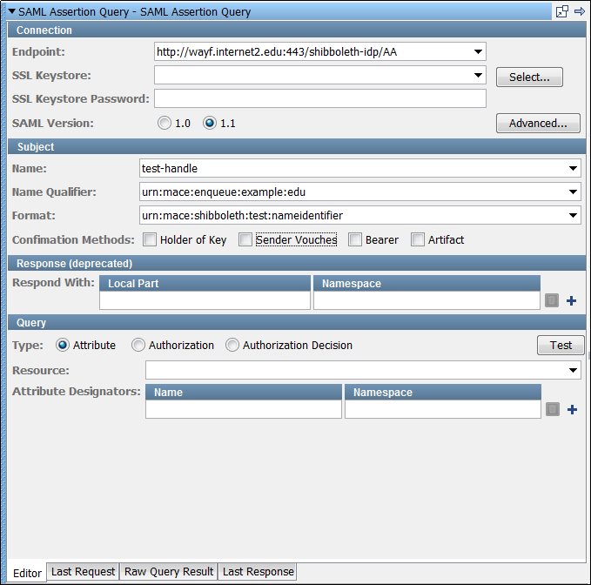The width and height of the screenshot is (591, 585).
Task: Click the empty Respond With Namespace cell
Action: 426,300
